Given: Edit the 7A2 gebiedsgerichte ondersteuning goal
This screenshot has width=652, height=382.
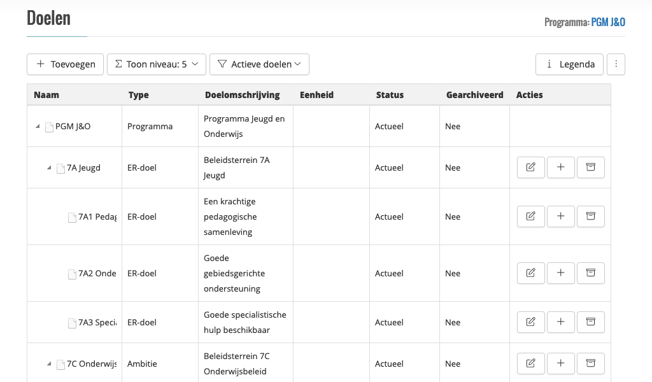Looking at the screenshot, I should pos(530,272).
